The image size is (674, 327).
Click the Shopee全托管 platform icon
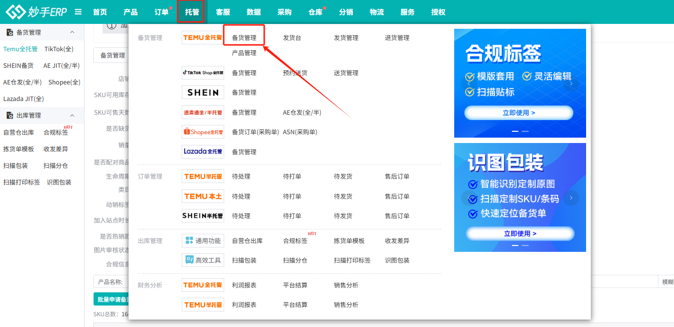(203, 131)
